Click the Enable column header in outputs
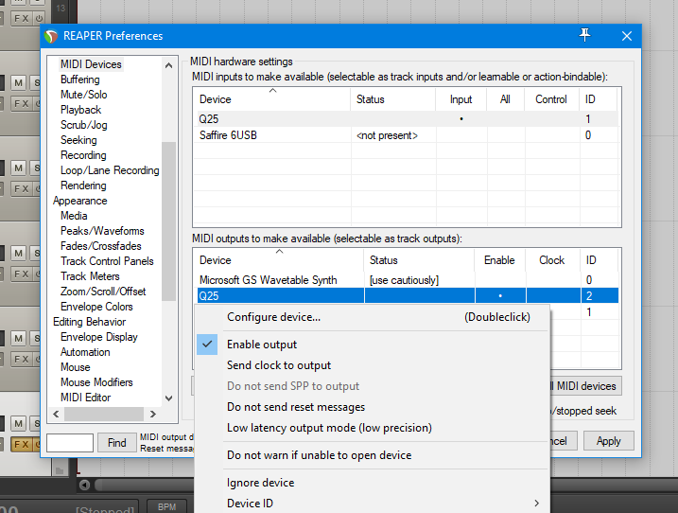The image size is (678, 513). tap(500, 260)
